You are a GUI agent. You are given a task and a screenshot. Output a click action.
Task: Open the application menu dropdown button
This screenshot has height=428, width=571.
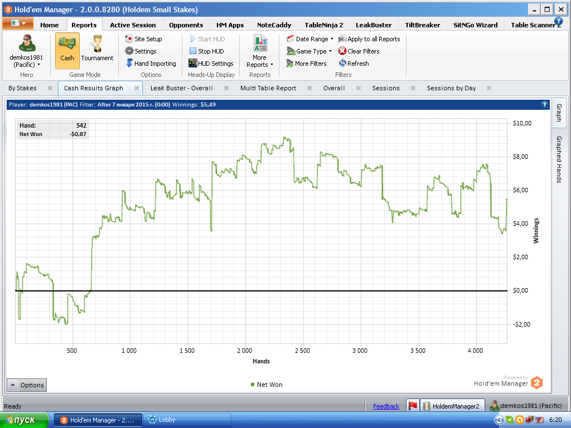tap(18, 23)
